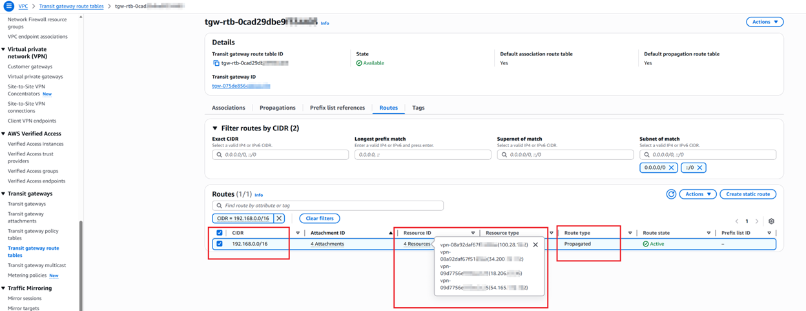Refresh the routes list
Image resolution: width=806 pixels, height=311 pixels.
tap(671, 194)
